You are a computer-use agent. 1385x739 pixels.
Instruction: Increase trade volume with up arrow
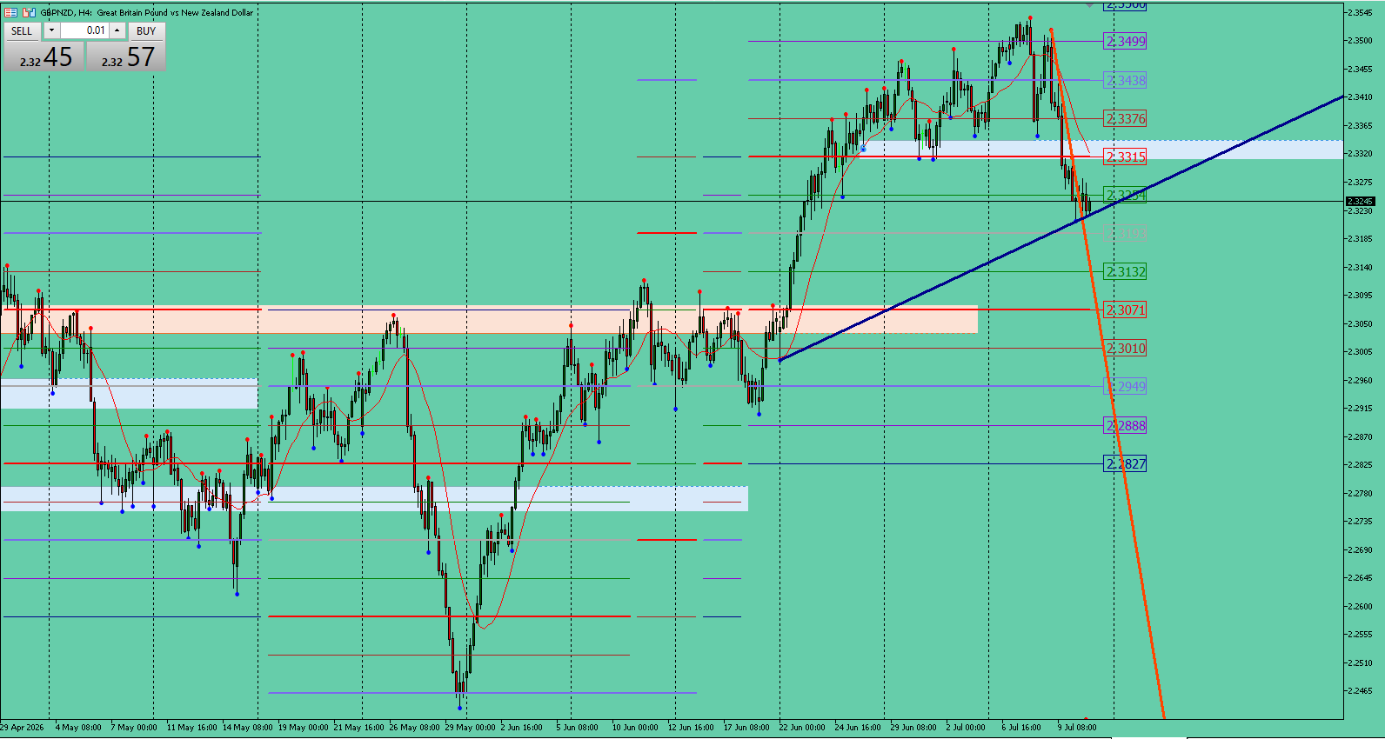(x=117, y=30)
